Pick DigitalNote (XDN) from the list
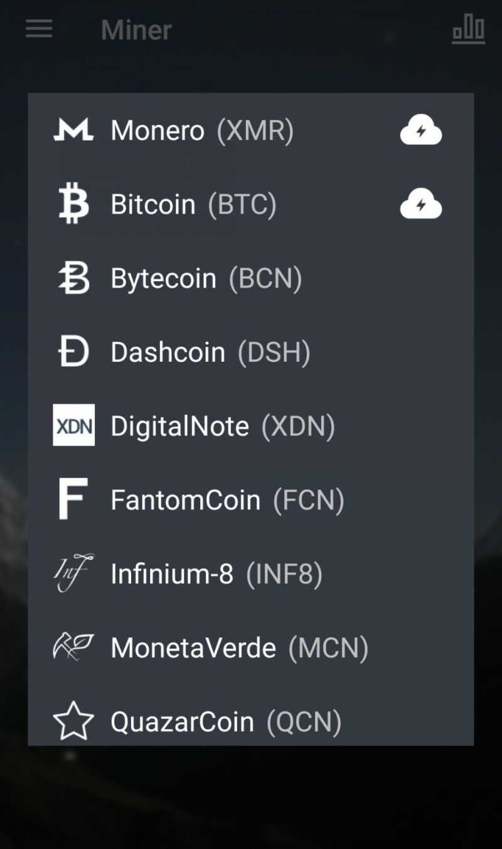 222,426
